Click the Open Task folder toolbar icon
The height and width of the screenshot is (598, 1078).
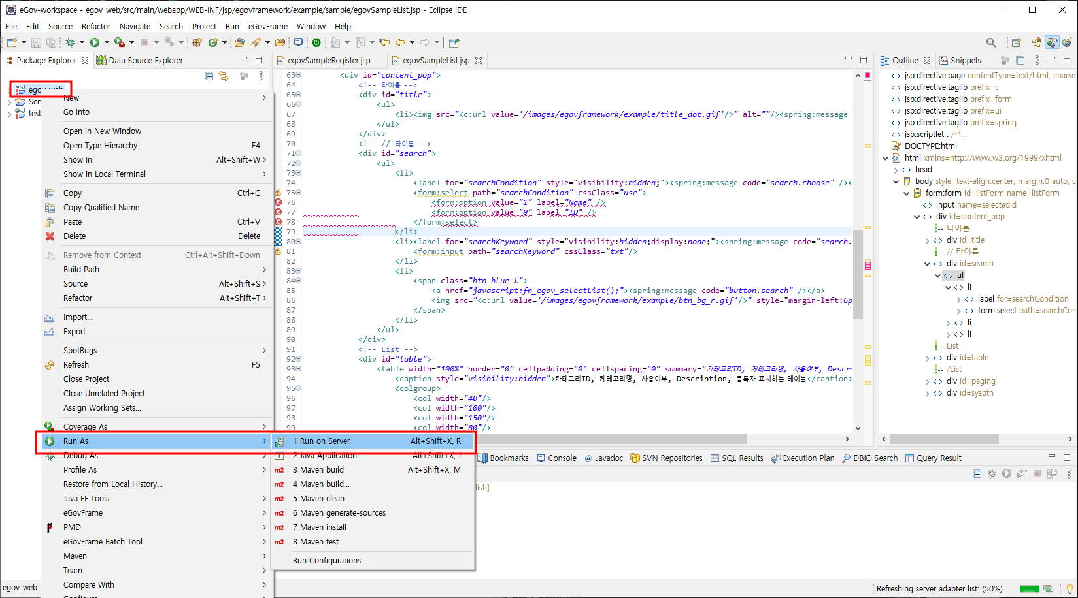(x=280, y=42)
